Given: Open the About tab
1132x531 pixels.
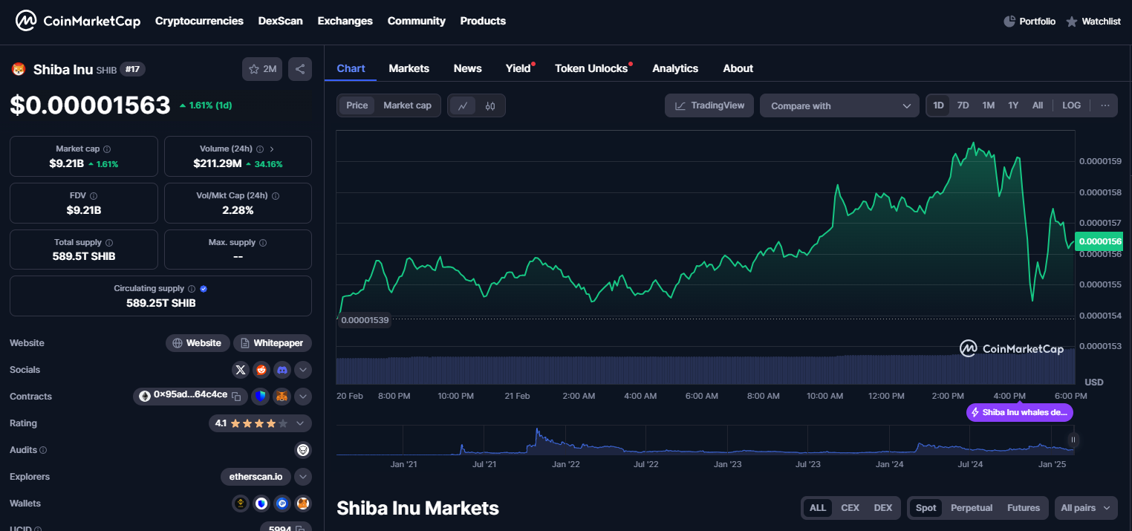Looking at the screenshot, I should (738, 68).
